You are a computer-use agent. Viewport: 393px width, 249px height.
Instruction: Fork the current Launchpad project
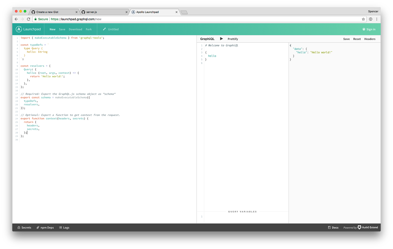tap(89, 29)
